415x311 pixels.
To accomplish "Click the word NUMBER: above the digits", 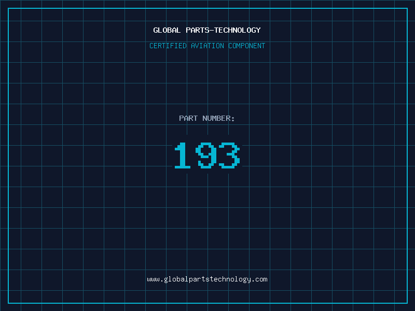I will [x=218, y=119].
